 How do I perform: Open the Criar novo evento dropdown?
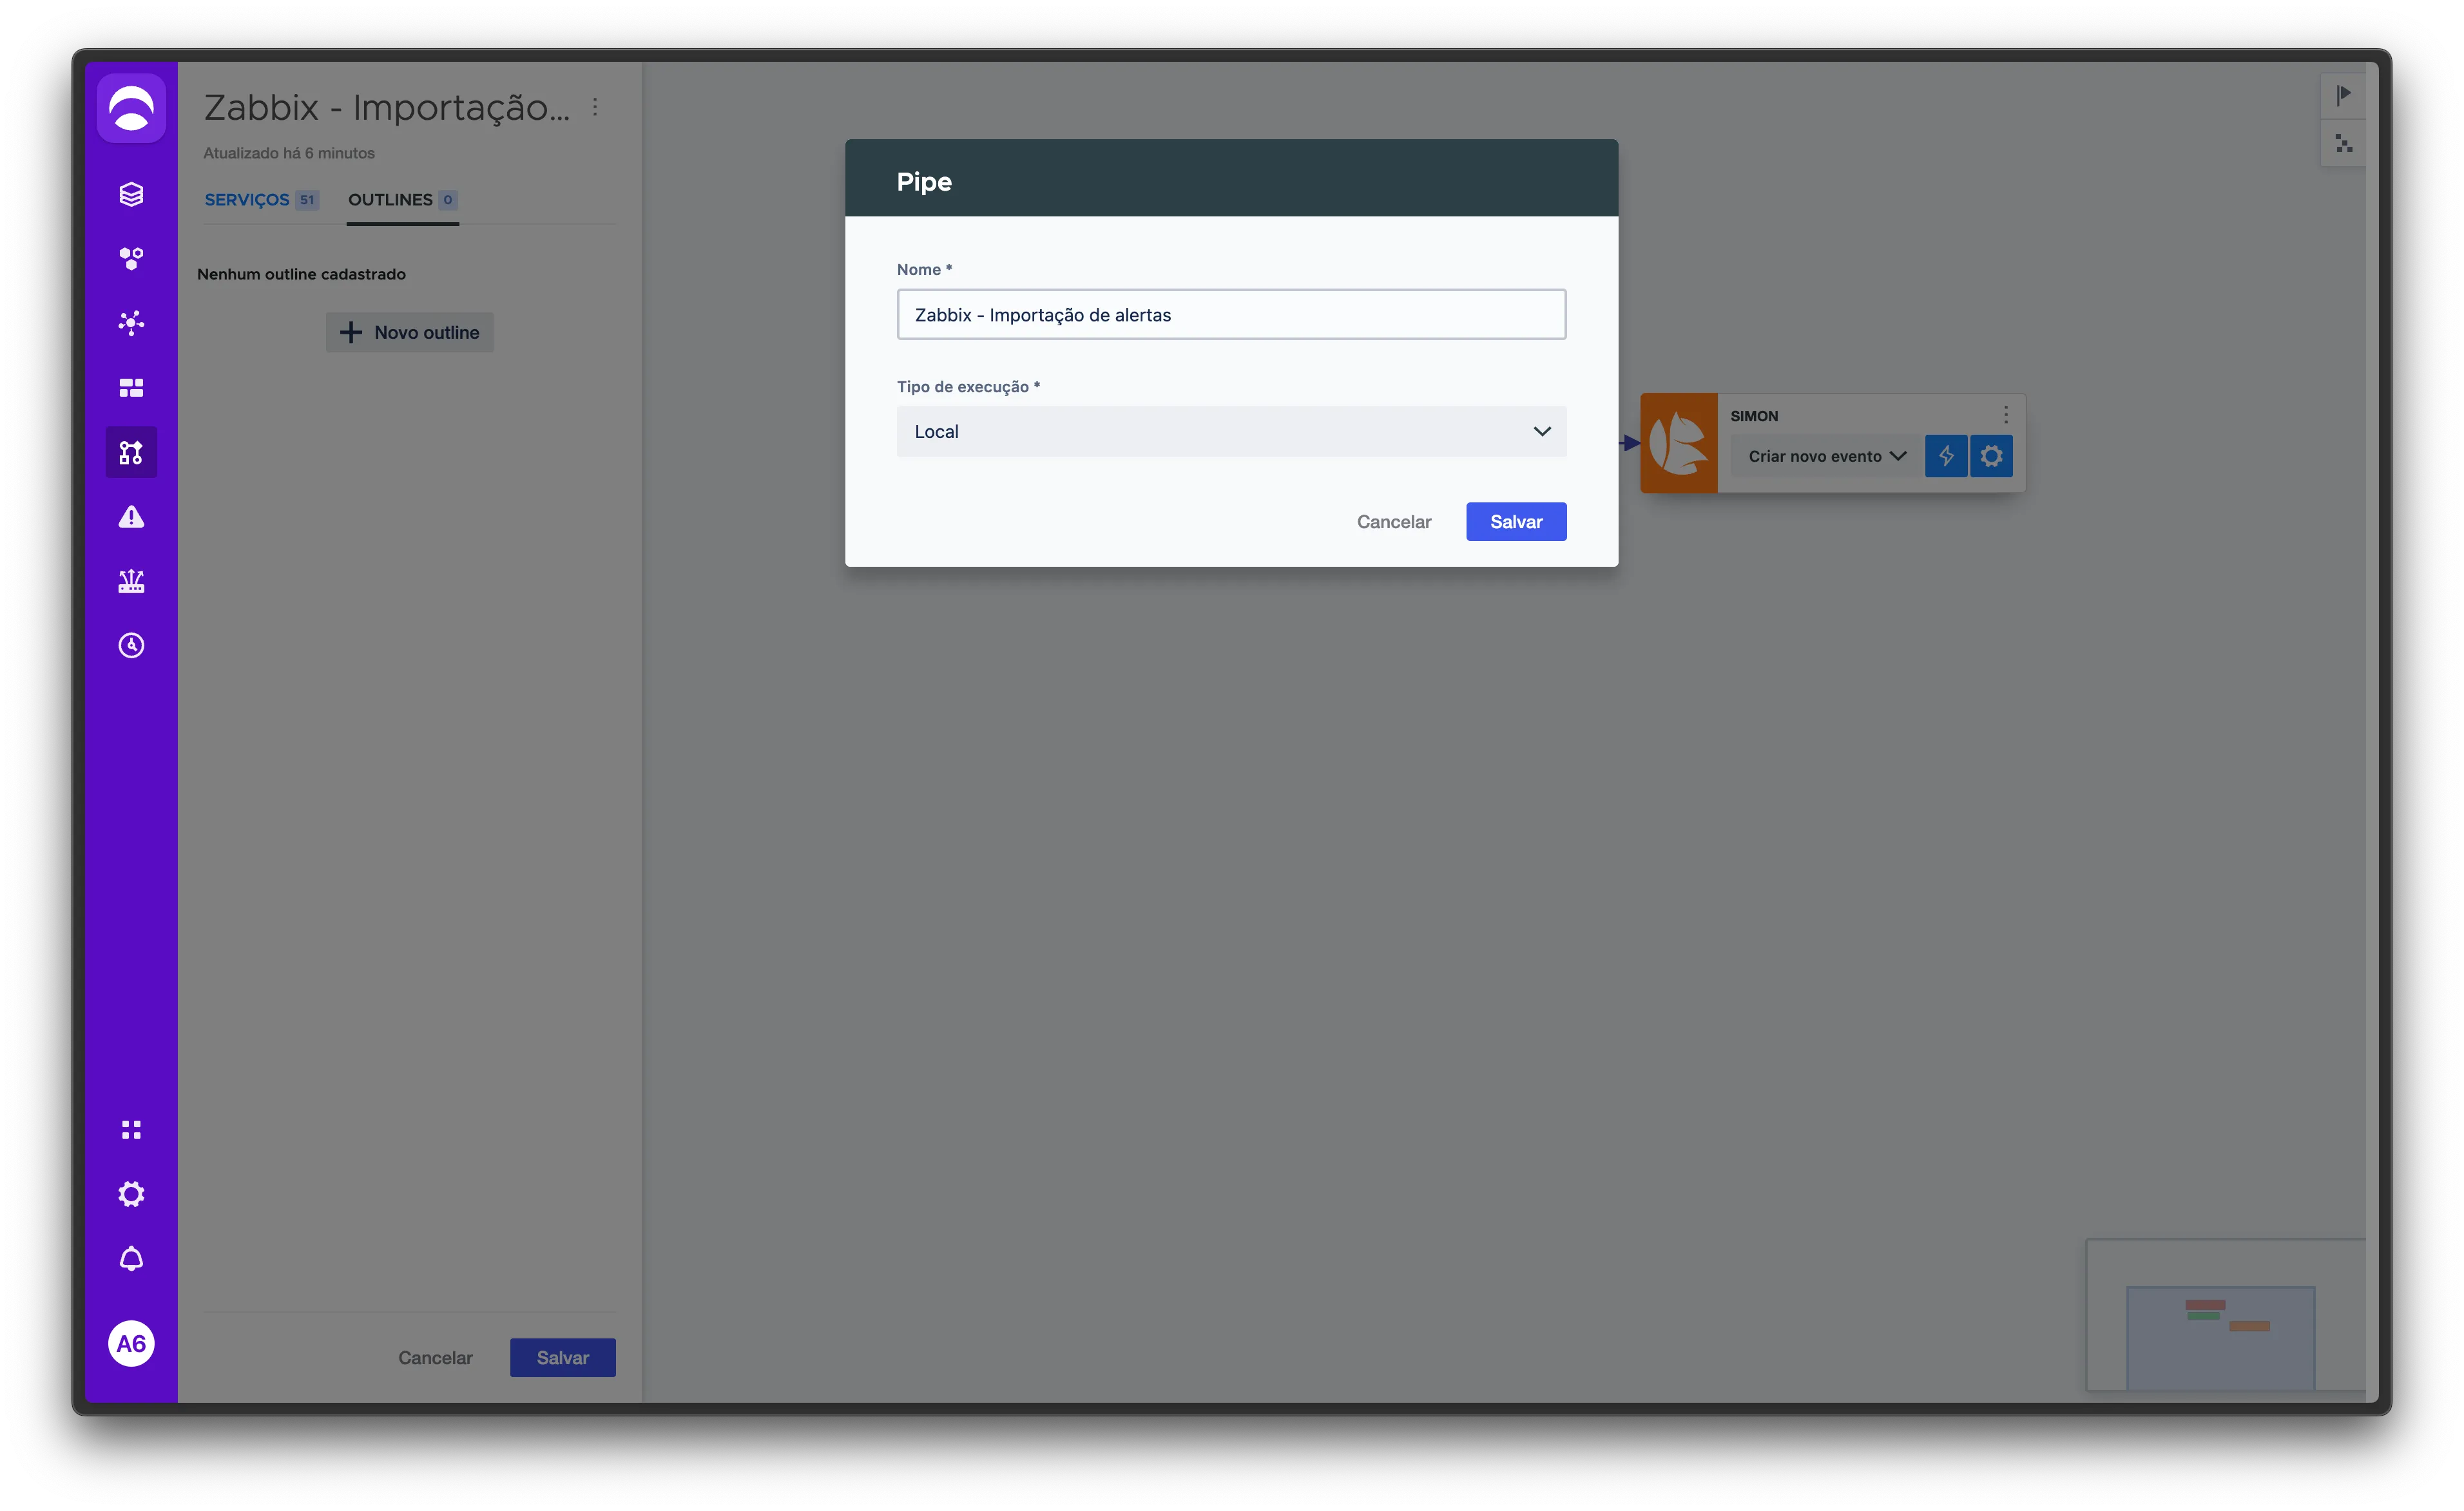[1827, 456]
